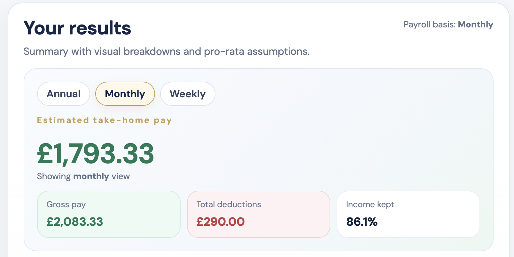Open the Gross pay card
The height and width of the screenshot is (257, 514).
click(109, 214)
